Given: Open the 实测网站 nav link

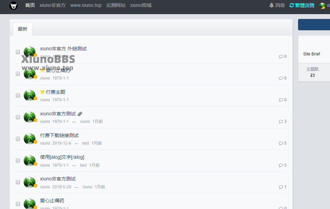Looking at the screenshot, I should point(116,5).
